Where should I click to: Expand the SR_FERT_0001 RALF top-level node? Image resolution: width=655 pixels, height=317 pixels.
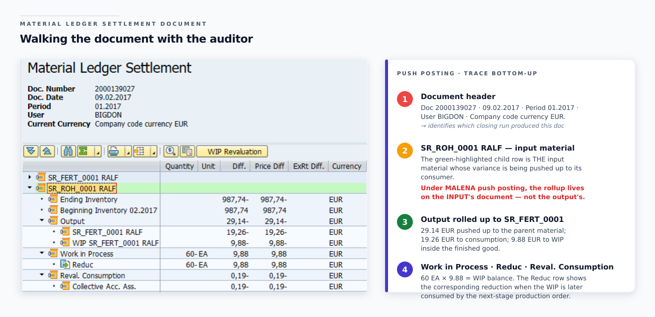pos(30,177)
